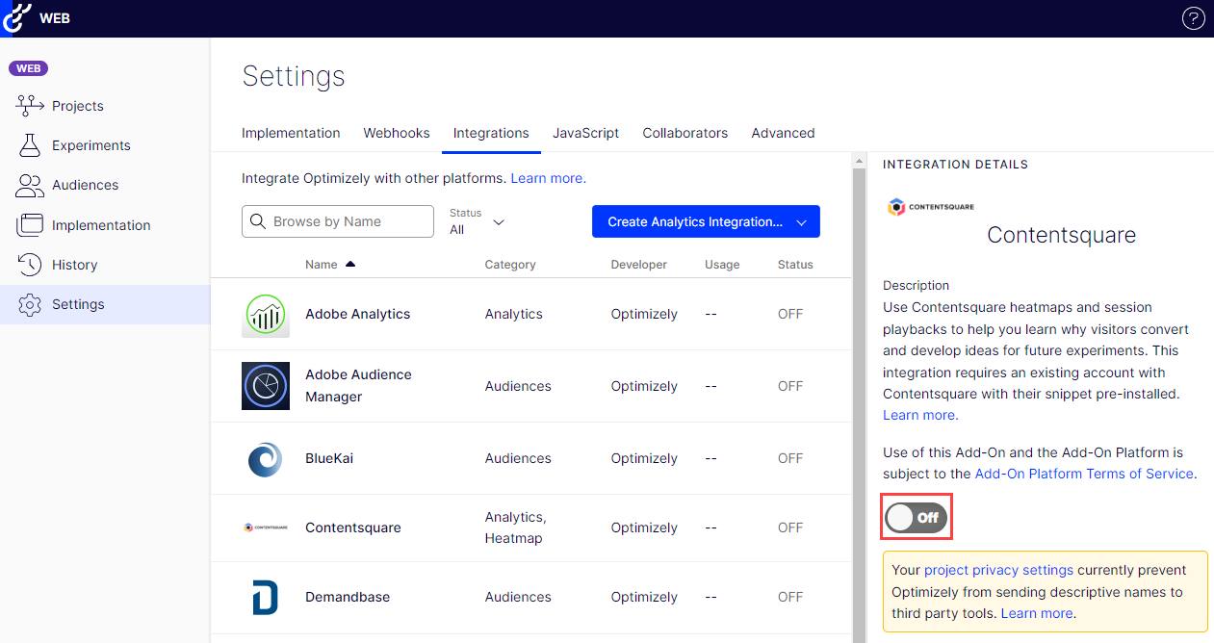
Task: Click the BlueKai logo icon
Action: pos(266,458)
